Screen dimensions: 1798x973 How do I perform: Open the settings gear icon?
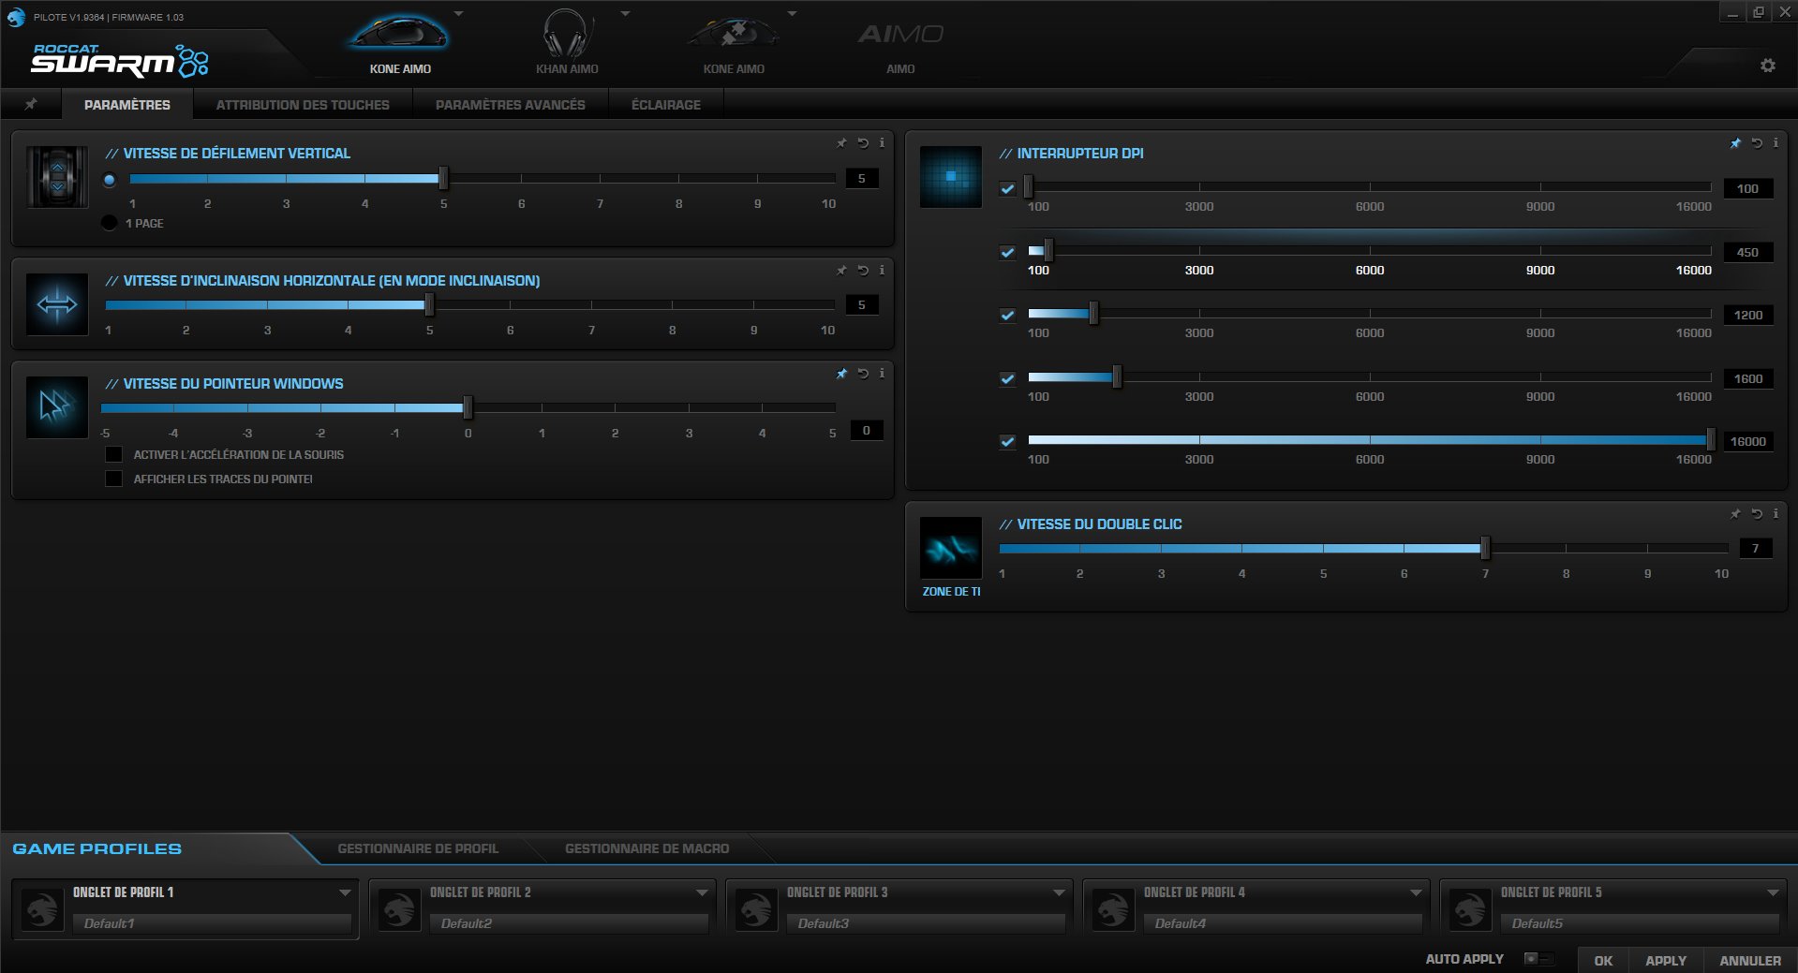tap(1767, 66)
